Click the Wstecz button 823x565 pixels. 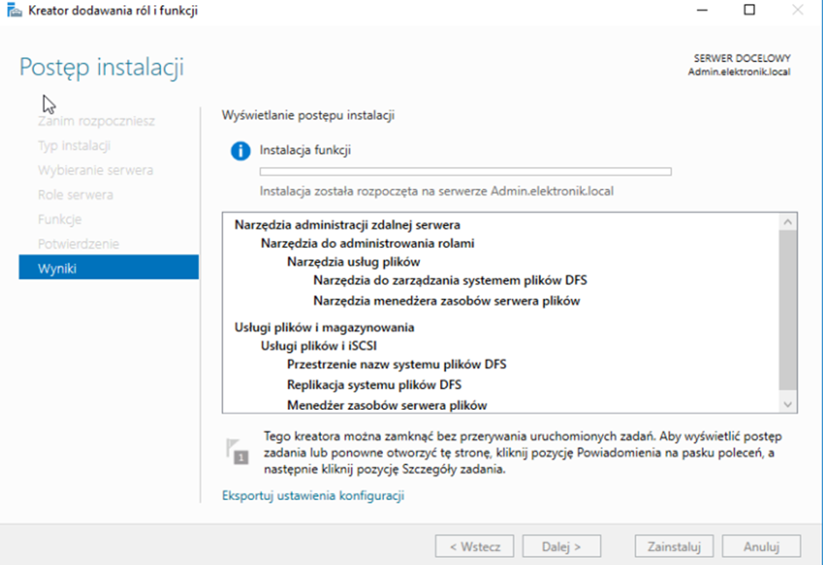click(474, 547)
